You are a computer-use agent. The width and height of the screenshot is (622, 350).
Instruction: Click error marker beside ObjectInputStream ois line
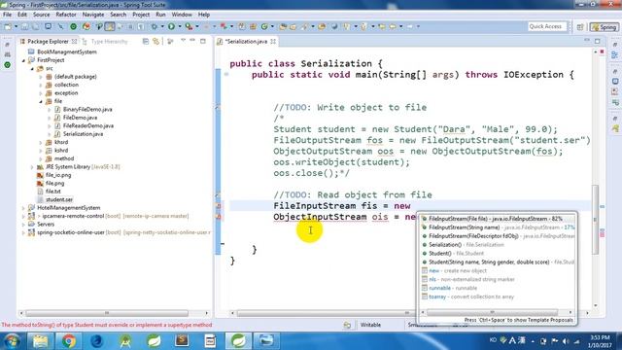219,217
